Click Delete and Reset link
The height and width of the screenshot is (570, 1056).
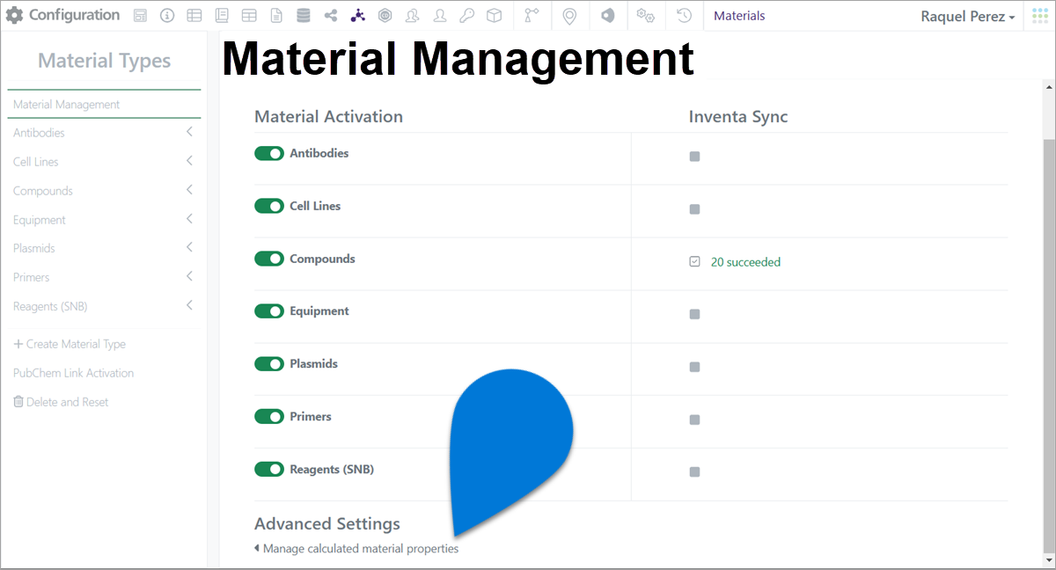click(x=61, y=402)
